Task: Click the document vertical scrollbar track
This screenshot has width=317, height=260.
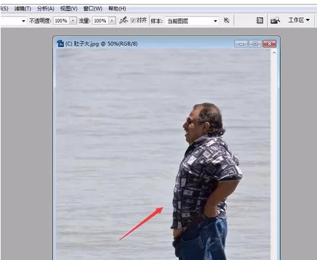Action: [x=274, y=157]
